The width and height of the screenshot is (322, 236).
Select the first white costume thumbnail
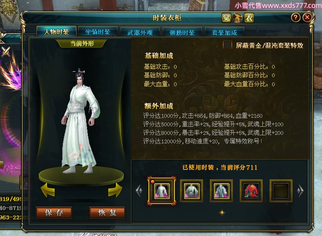[x=162, y=191]
